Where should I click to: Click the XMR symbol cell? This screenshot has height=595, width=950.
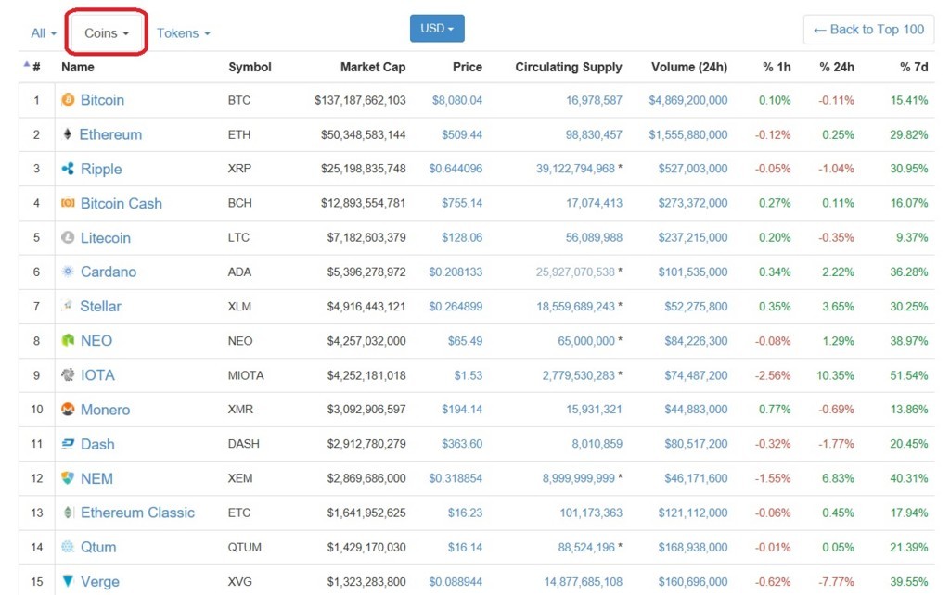click(x=240, y=409)
